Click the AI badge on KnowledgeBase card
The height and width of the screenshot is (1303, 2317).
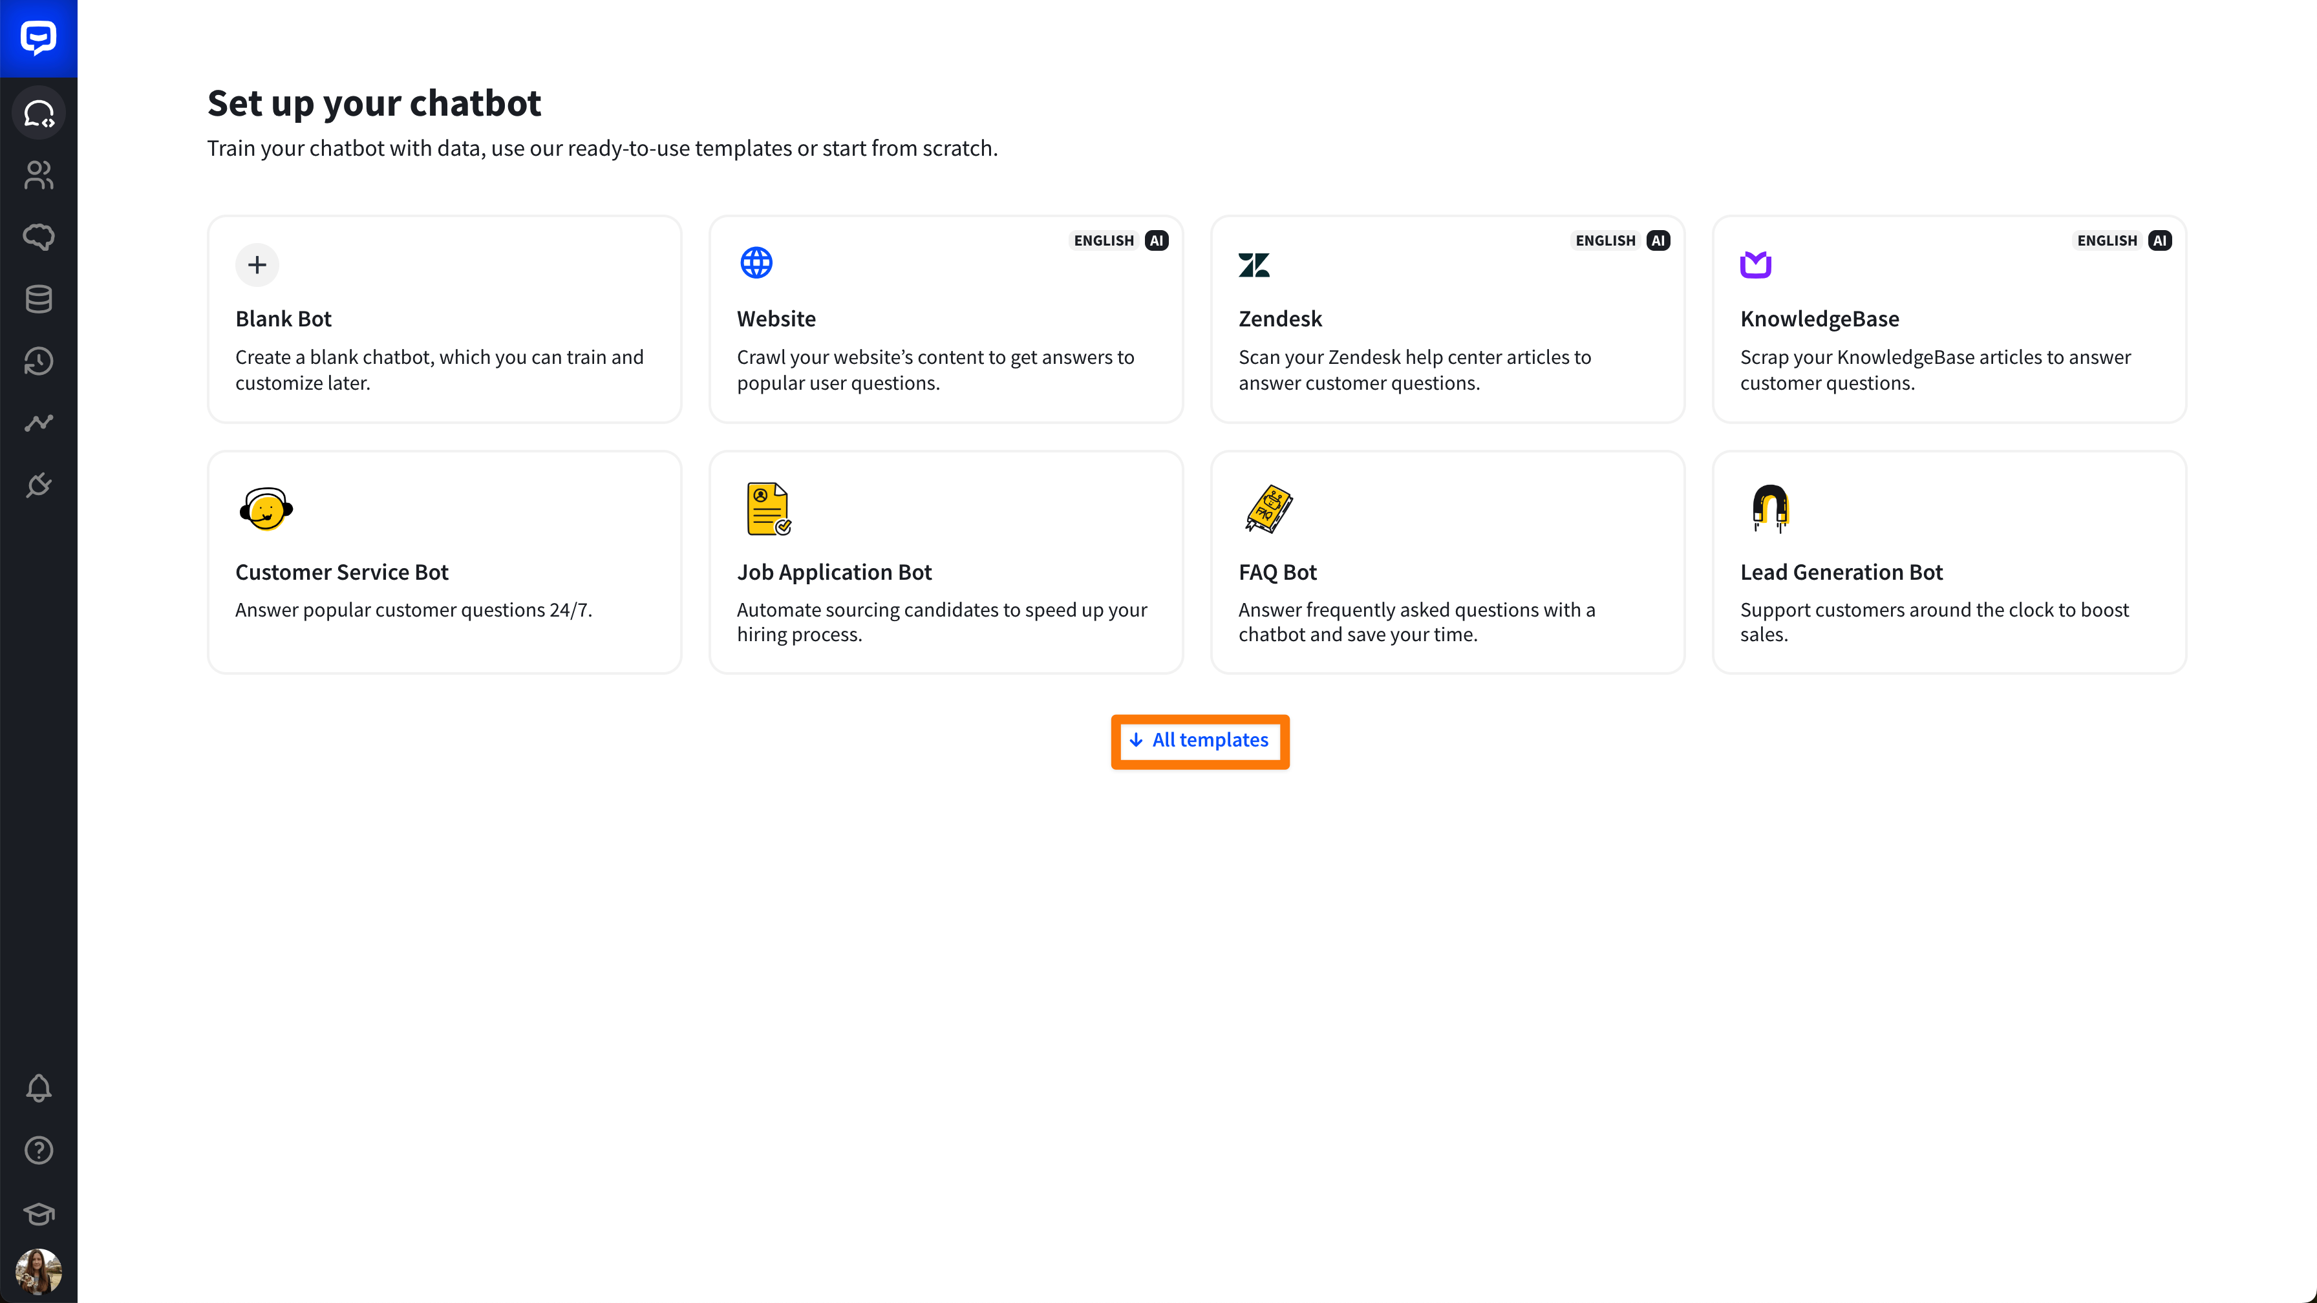[2160, 240]
